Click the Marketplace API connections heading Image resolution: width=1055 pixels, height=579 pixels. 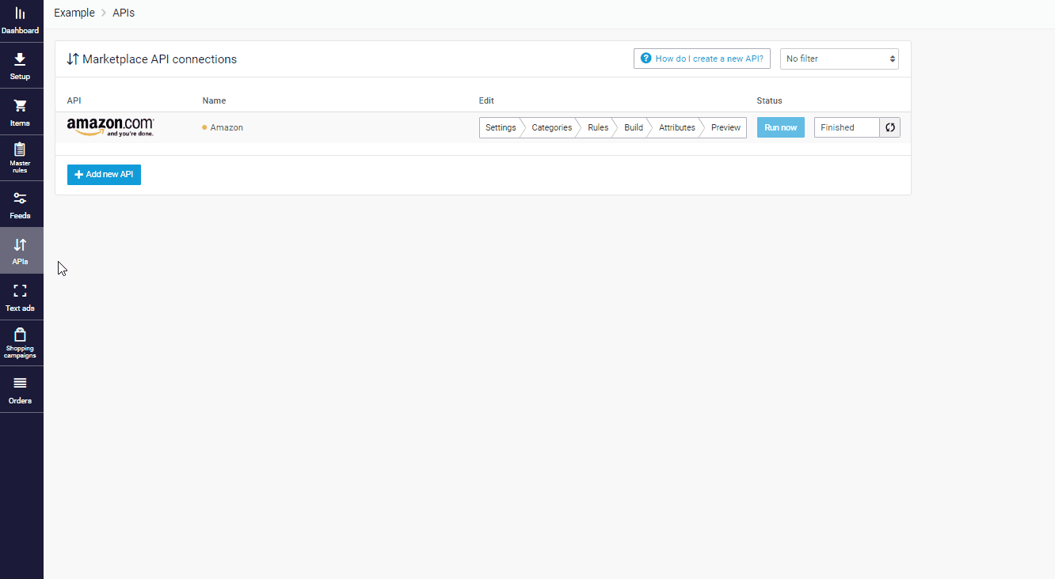159,59
